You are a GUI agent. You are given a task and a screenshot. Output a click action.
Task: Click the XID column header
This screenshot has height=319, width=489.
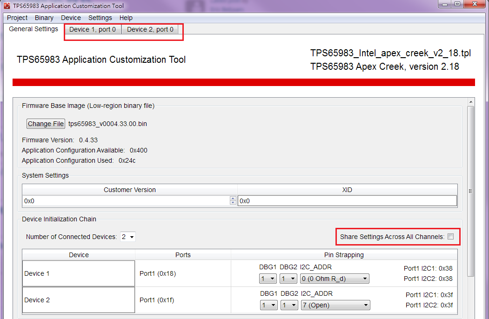pyautogui.click(x=347, y=190)
